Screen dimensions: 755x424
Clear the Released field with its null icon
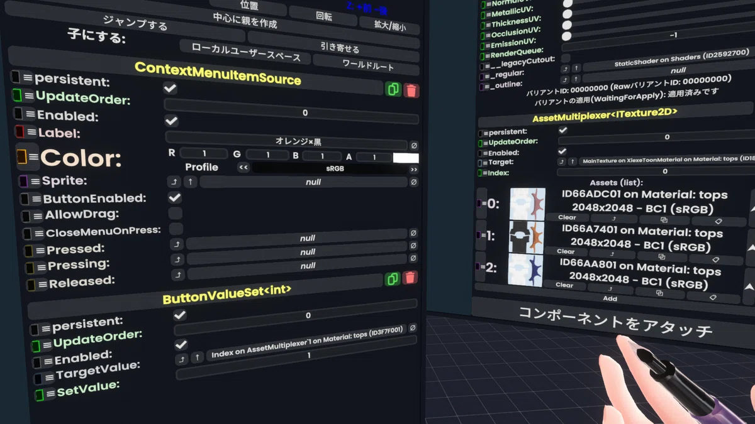click(x=413, y=259)
